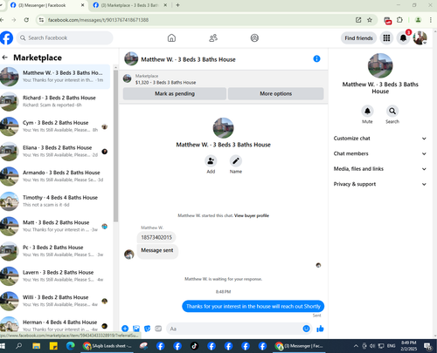Open Windows taskbar search
437x353 pixels.
coord(19,346)
